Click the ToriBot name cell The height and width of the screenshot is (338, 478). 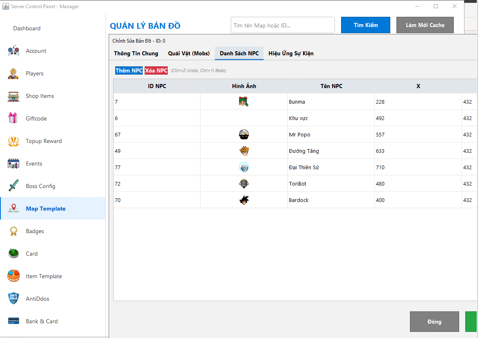click(x=331, y=184)
